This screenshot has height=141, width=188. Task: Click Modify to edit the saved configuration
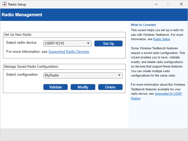(x=83, y=87)
